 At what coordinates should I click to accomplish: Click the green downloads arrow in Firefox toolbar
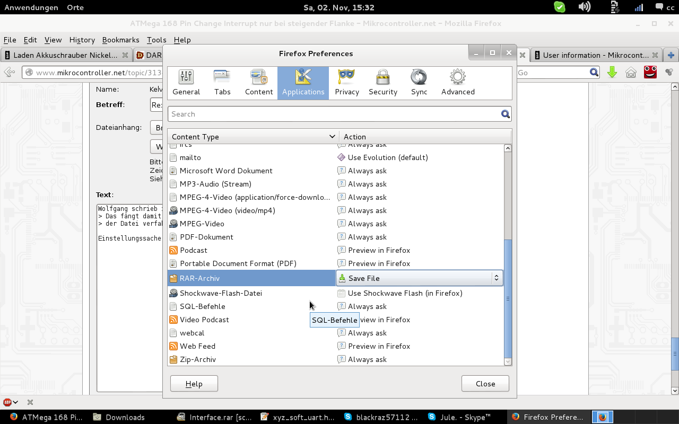(x=612, y=72)
